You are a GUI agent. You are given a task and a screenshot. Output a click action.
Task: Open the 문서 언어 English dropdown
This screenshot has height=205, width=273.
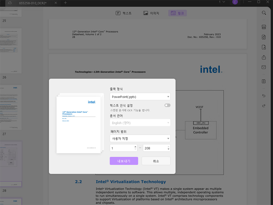click(140, 123)
